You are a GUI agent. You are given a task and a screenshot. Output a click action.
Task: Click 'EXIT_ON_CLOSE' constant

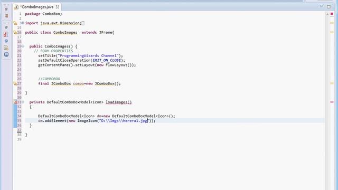coord(107,60)
